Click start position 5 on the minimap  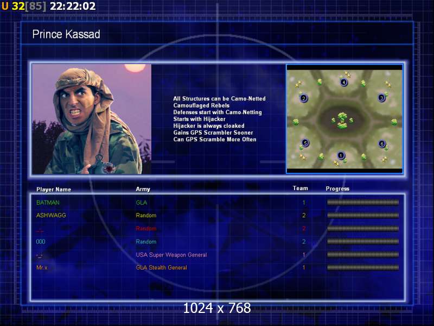[x=305, y=143]
